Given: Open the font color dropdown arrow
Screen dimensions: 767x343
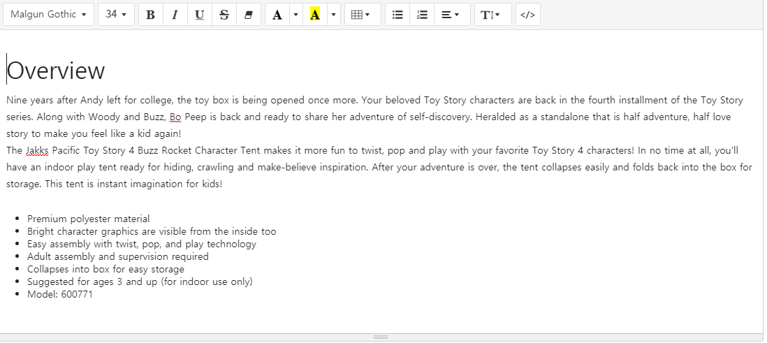Looking at the screenshot, I should 295,15.
